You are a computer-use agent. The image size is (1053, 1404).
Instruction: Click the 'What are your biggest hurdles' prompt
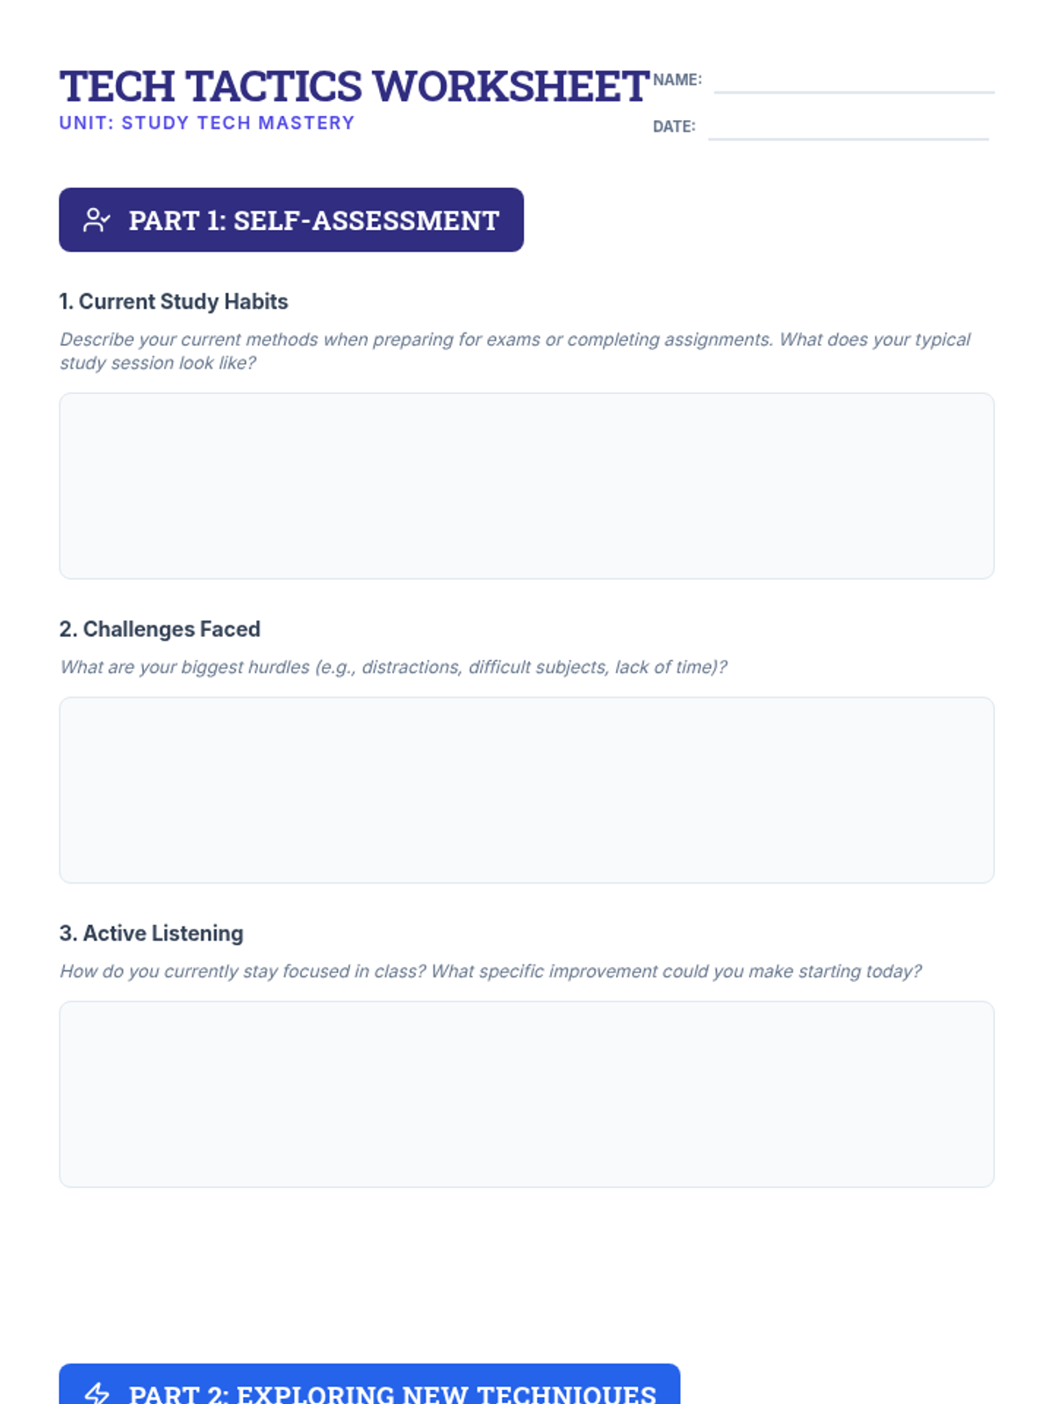[x=393, y=667]
